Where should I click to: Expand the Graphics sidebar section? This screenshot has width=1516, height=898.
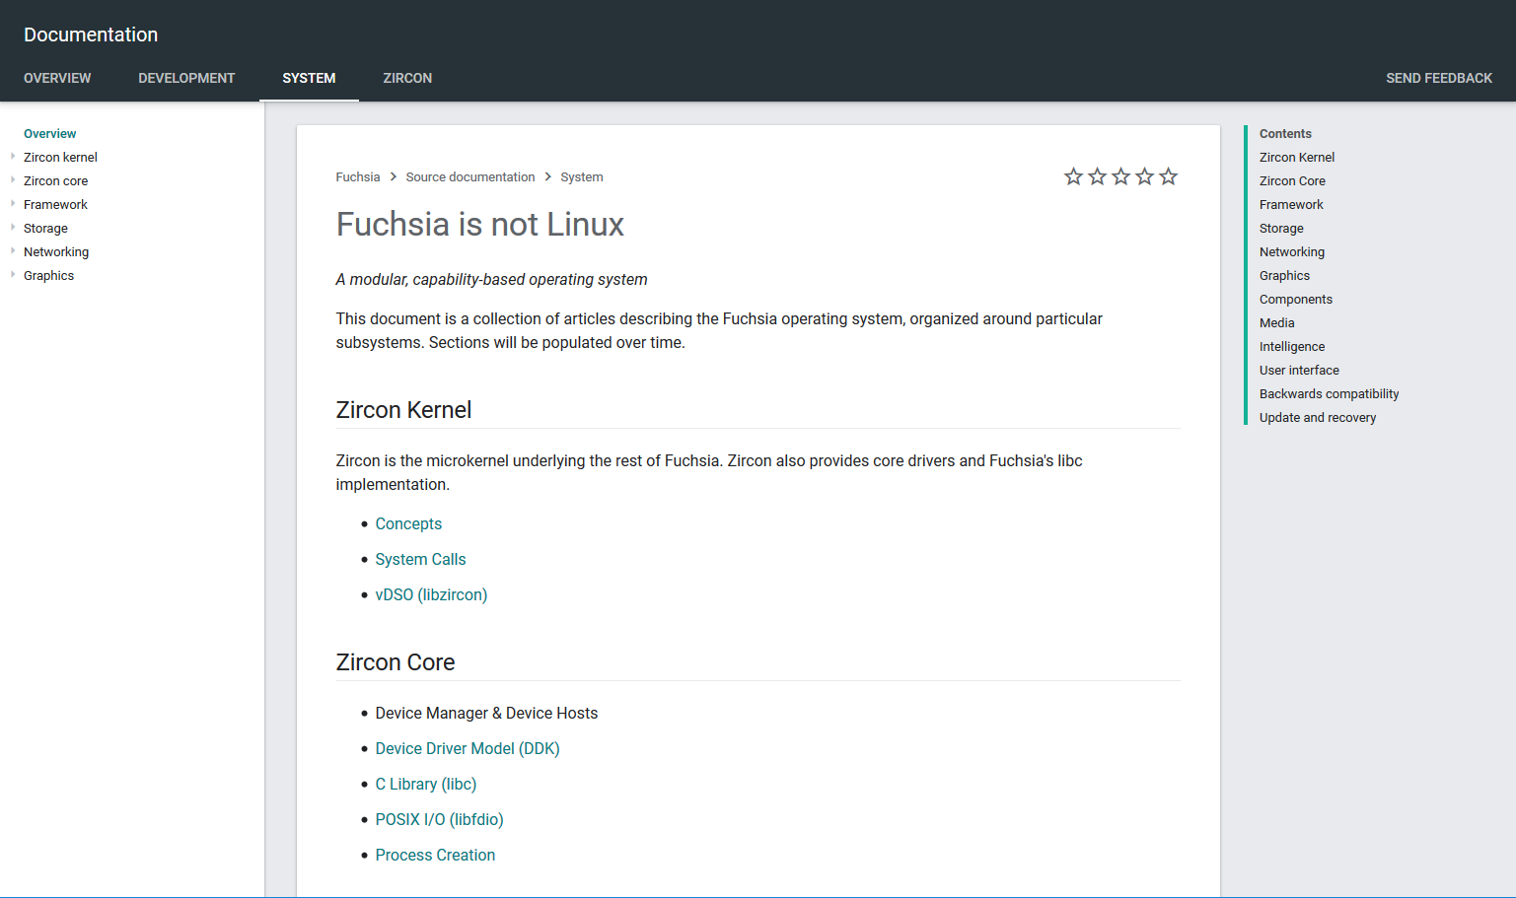(13, 274)
